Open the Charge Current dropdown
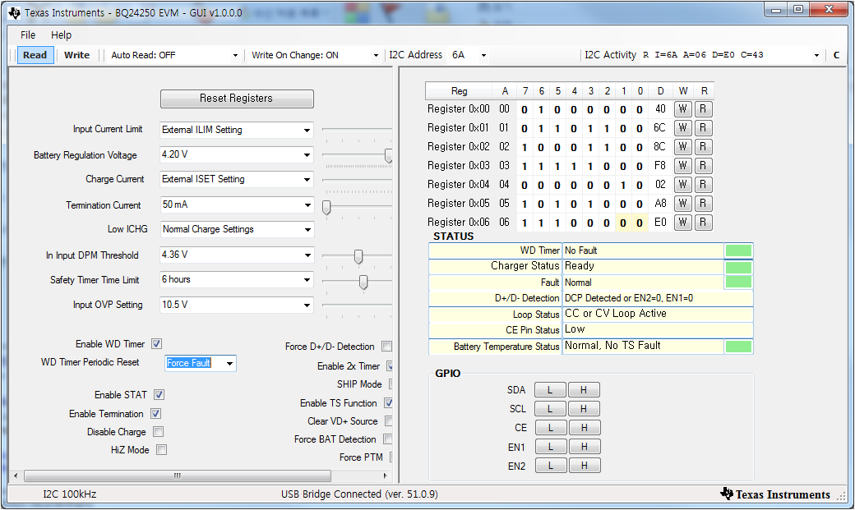855x510 pixels. tap(307, 179)
